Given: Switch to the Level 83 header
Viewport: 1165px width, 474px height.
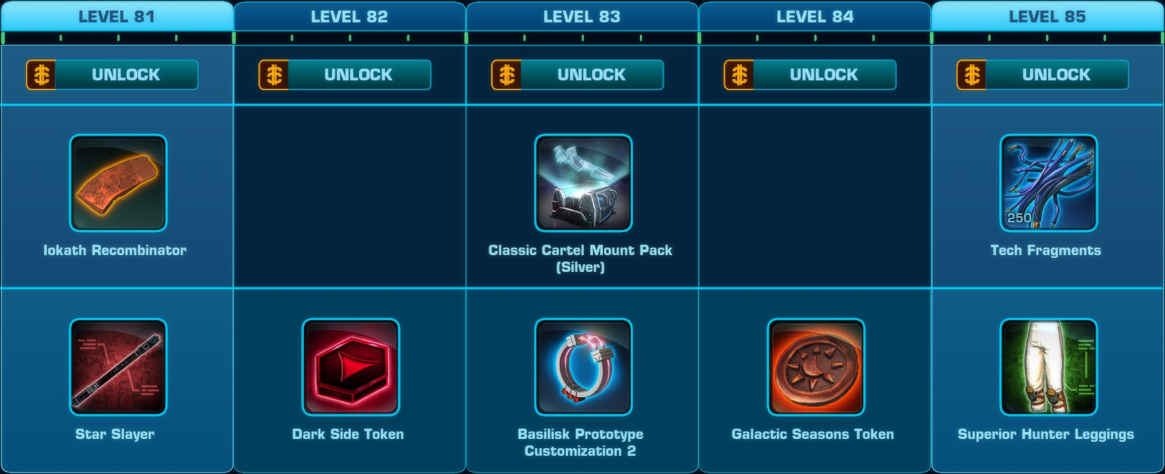Looking at the screenshot, I should pyautogui.click(x=582, y=16).
